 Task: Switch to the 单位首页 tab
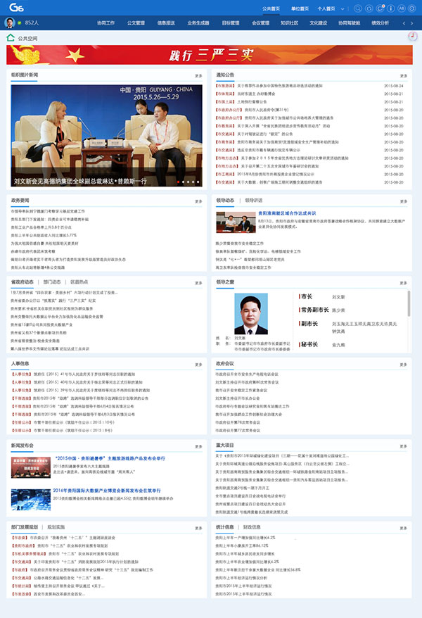coord(300,8)
